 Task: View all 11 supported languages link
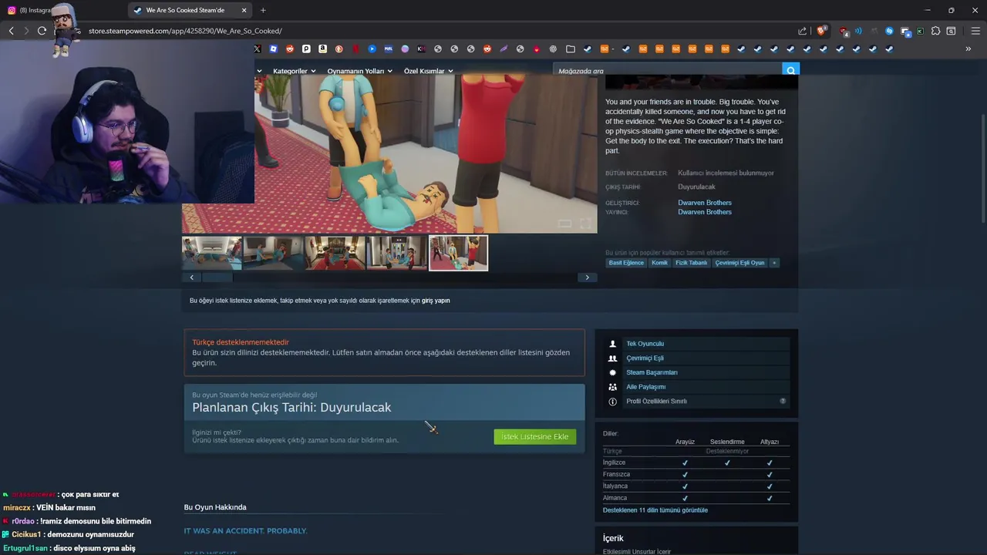[x=655, y=510]
